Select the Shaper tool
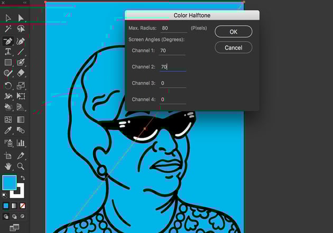Viewport: 333px width, 233px height. click(x=8, y=73)
